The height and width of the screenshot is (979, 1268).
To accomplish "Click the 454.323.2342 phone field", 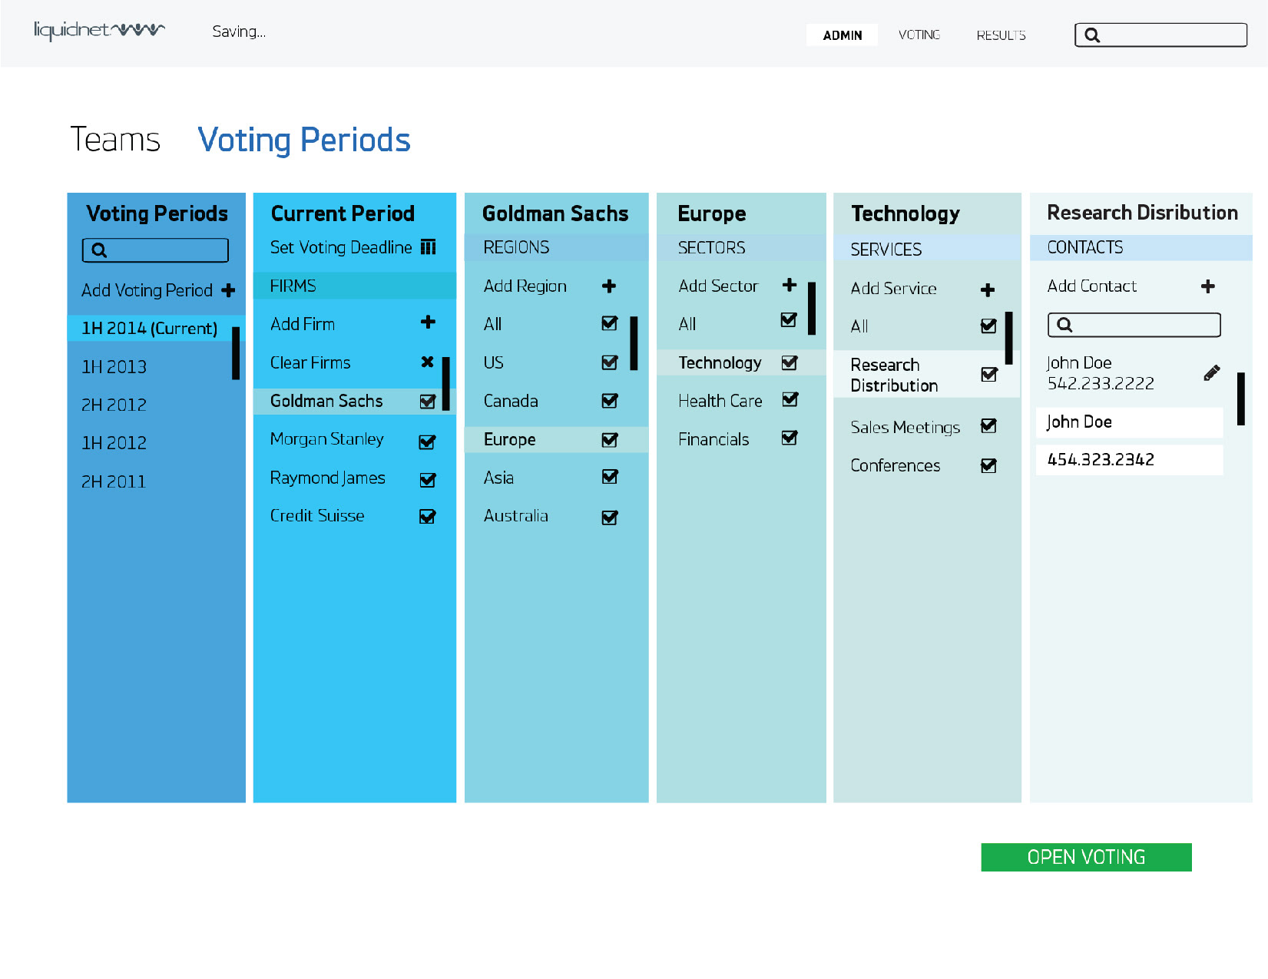I will (x=1129, y=460).
